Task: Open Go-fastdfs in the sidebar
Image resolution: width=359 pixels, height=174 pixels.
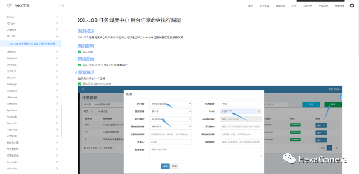Action: [12, 162]
